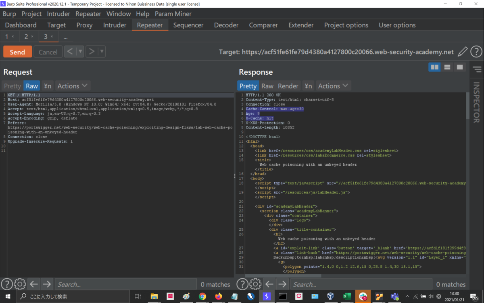Select Render view in Response panel

[288, 86]
